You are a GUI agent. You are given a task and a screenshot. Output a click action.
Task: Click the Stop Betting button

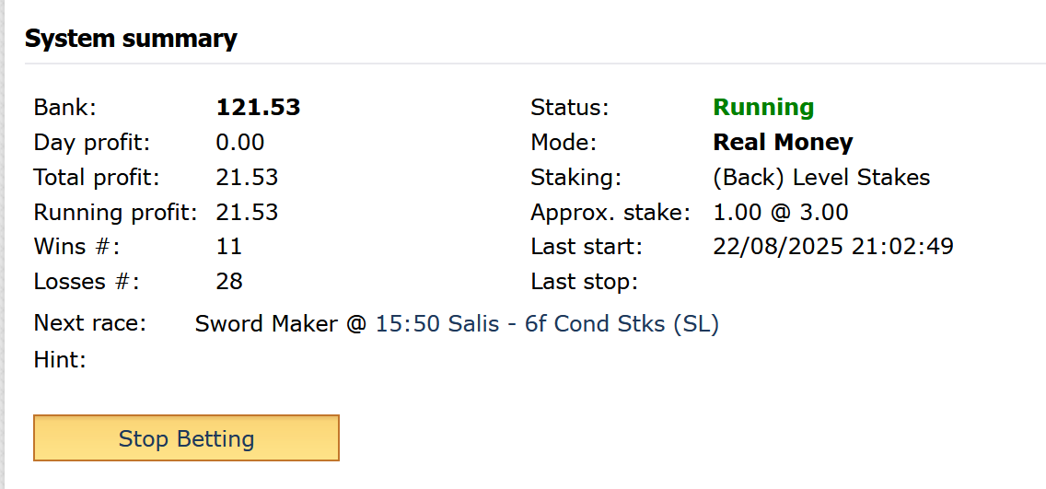(186, 438)
